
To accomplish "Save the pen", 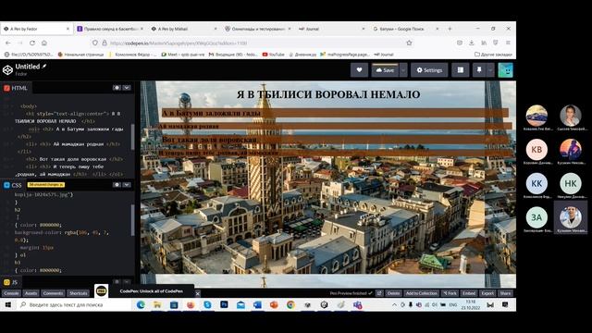I will pyautogui.click(x=385, y=70).
